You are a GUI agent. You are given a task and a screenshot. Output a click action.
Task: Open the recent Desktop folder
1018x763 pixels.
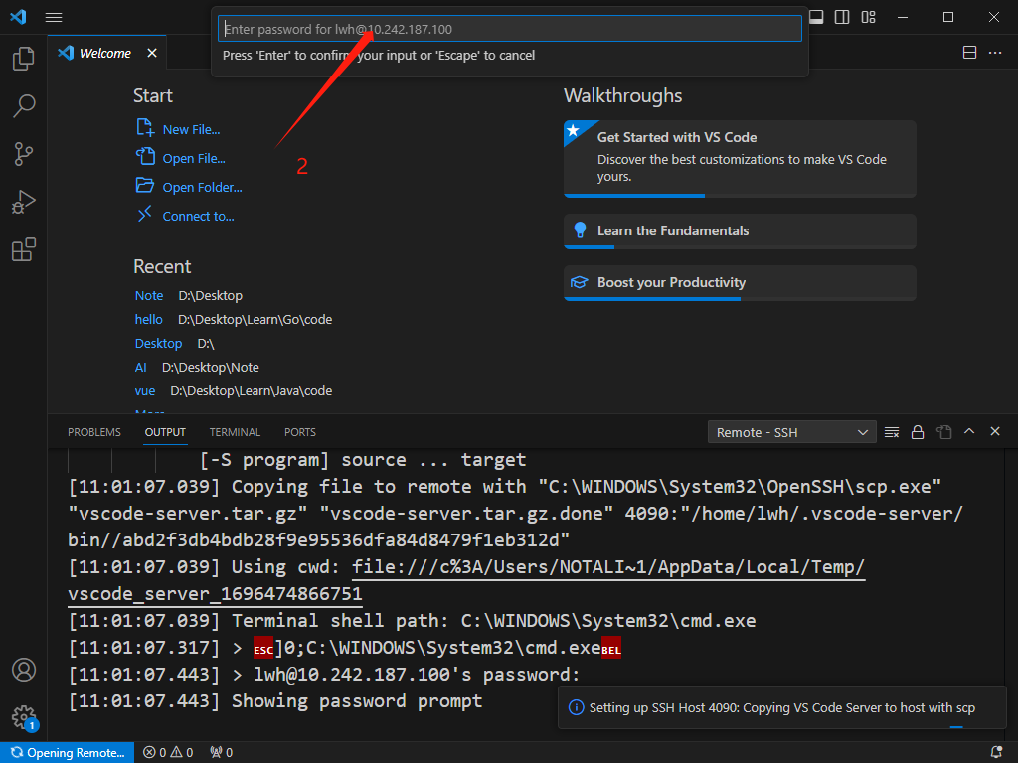coord(158,343)
